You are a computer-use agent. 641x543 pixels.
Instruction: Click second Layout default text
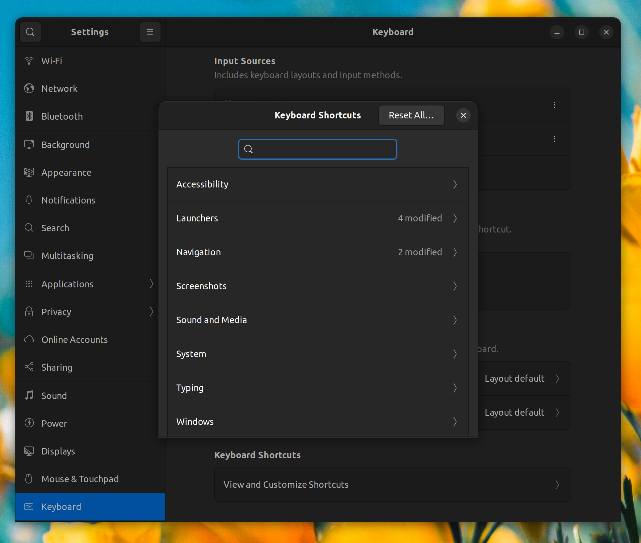[x=514, y=413]
